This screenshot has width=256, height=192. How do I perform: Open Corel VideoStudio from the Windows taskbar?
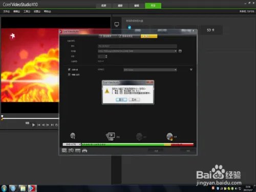pyautogui.click(x=32, y=188)
